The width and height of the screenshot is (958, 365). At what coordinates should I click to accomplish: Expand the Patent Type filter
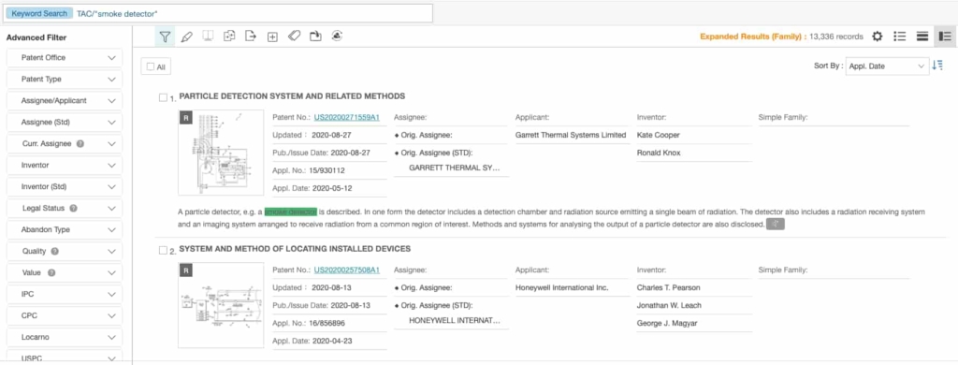click(x=65, y=79)
